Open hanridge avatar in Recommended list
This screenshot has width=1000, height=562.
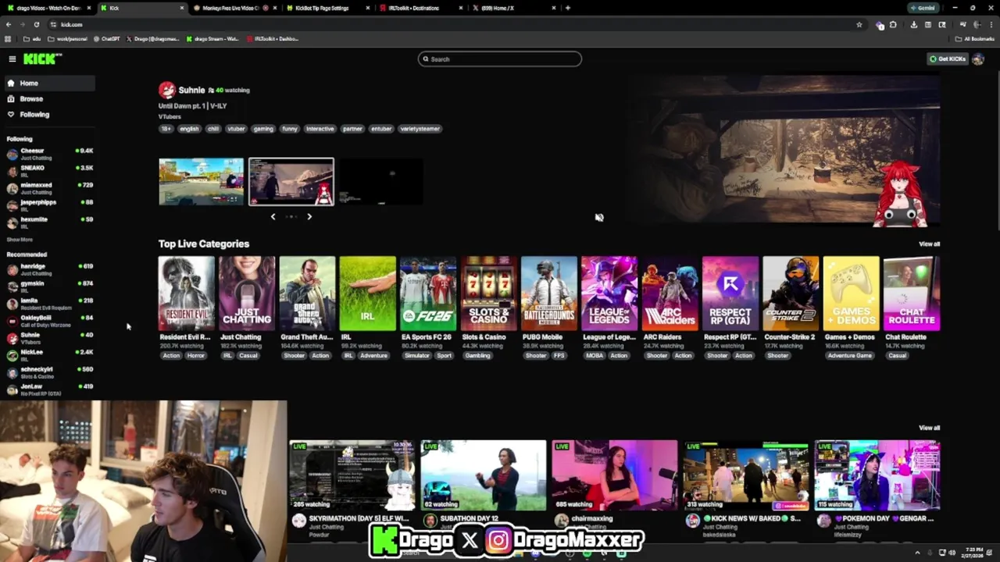coord(12,269)
